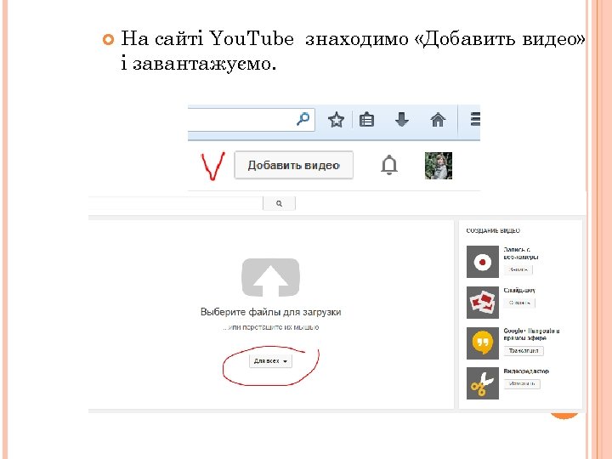
Task: Click the record button under webcam option
Action: 518,269
